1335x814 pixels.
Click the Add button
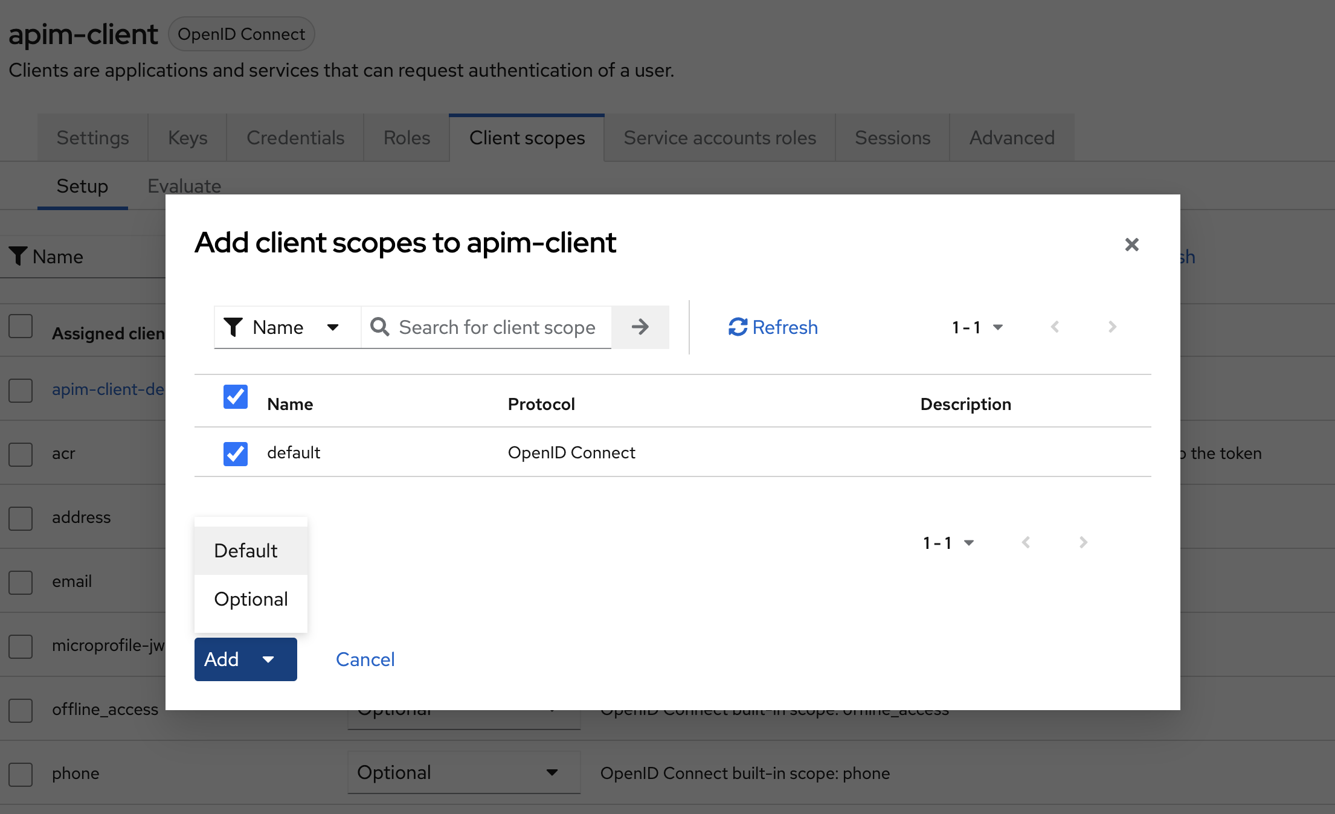[222, 659]
